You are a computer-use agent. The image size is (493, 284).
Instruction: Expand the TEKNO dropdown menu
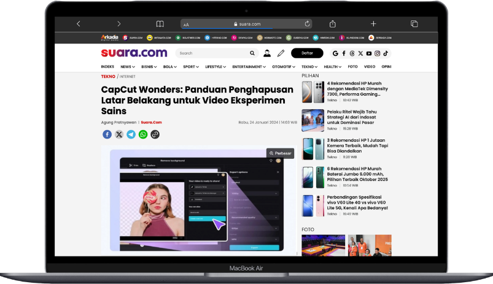click(x=309, y=67)
